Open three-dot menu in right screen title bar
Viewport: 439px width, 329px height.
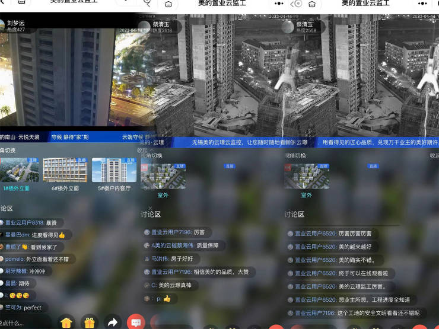pyautogui.click(x=422, y=4)
